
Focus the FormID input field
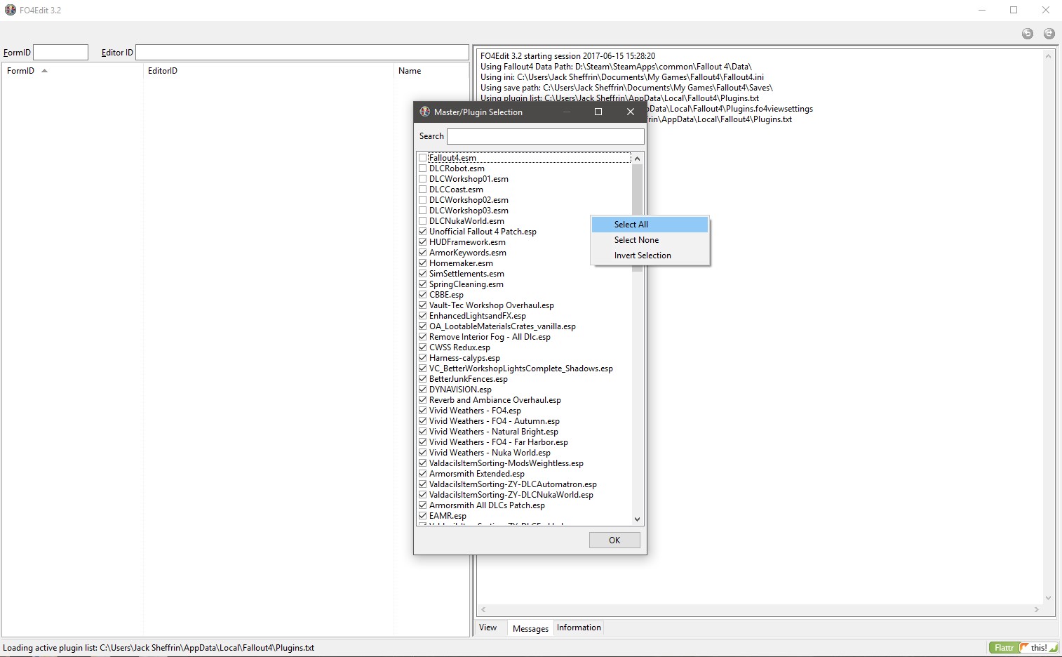point(61,53)
